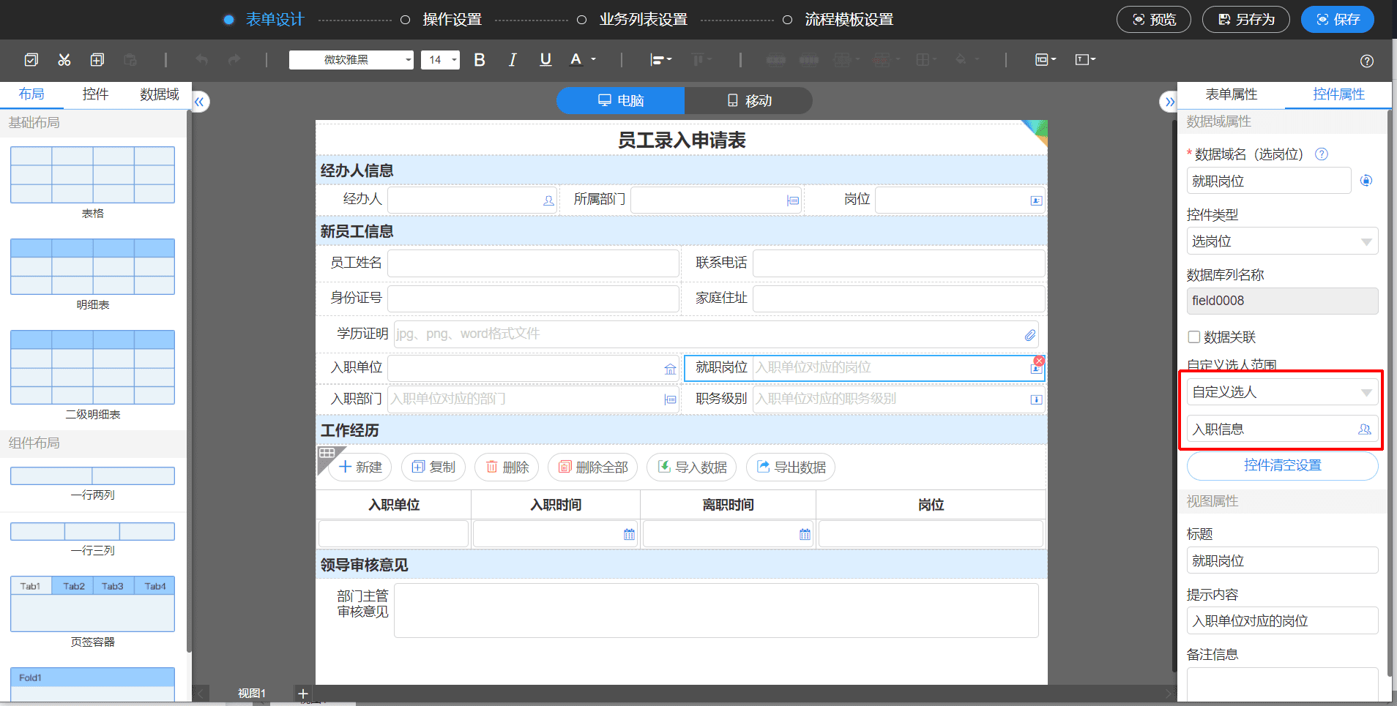Click the copy icon in the toolbar
Viewport: 1397px width, 706px height.
pos(97,60)
